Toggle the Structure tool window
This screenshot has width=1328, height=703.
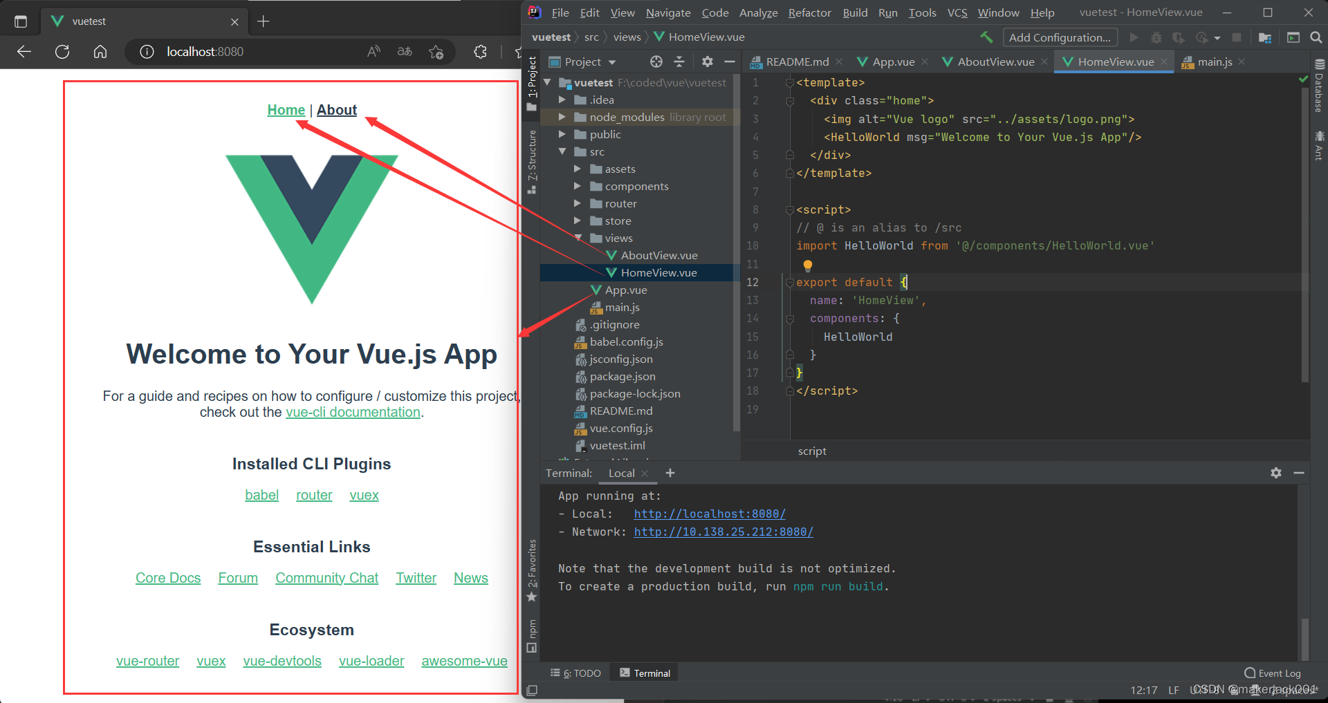point(532,160)
